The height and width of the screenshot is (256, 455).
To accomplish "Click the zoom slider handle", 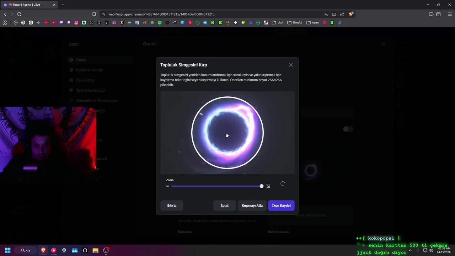I will pos(262,186).
